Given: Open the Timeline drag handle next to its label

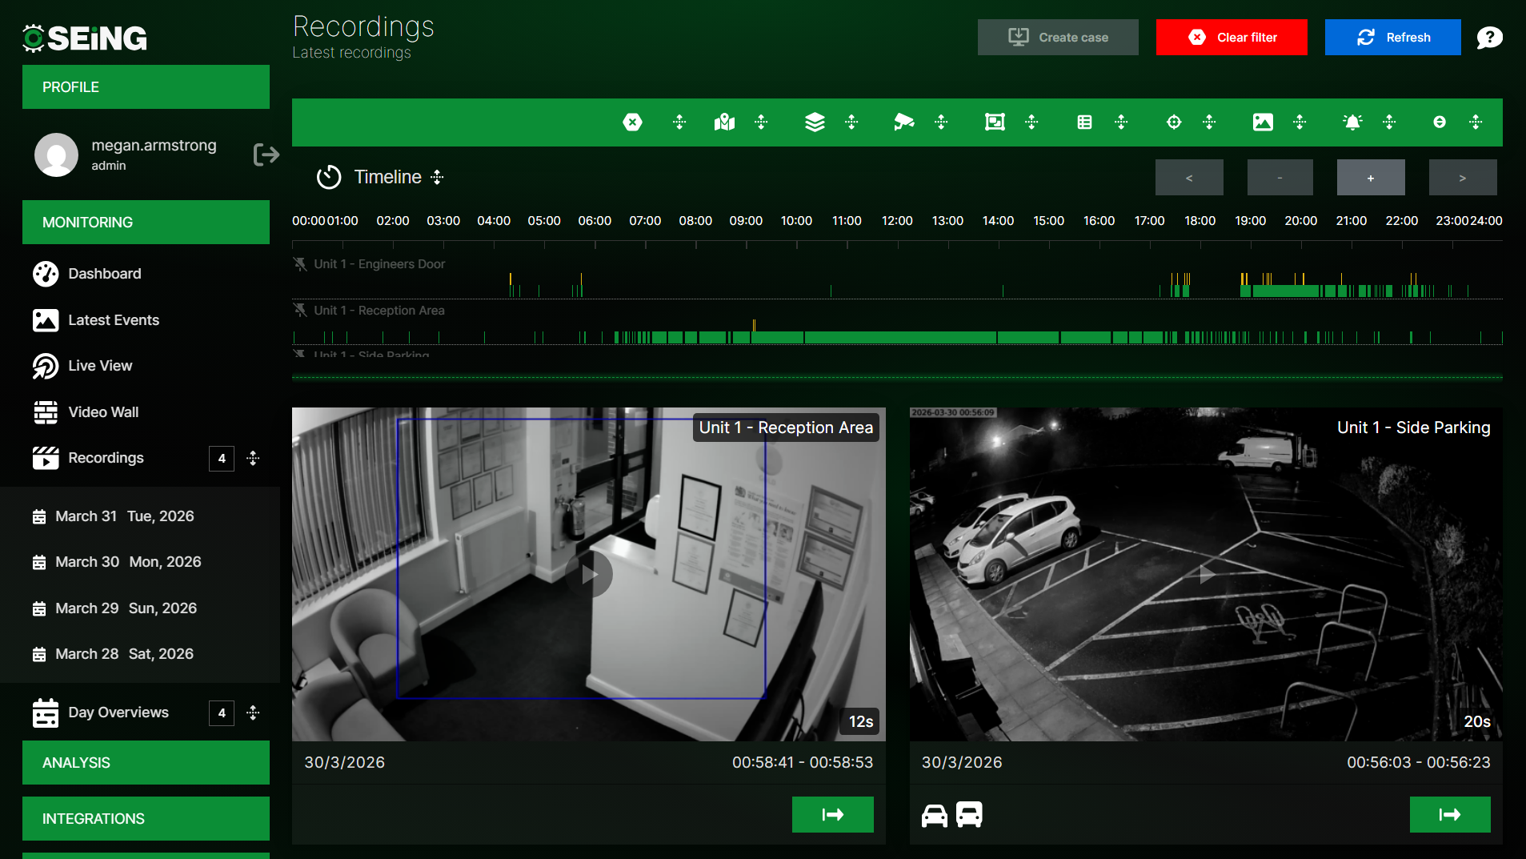Looking at the screenshot, I should 436,177.
